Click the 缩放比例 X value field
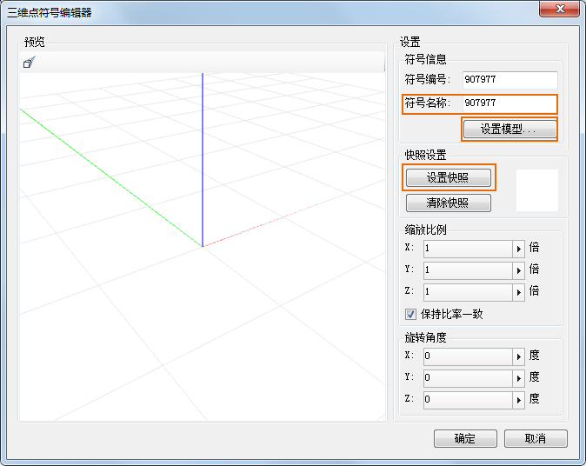This screenshot has height=466, width=586. 468,249
